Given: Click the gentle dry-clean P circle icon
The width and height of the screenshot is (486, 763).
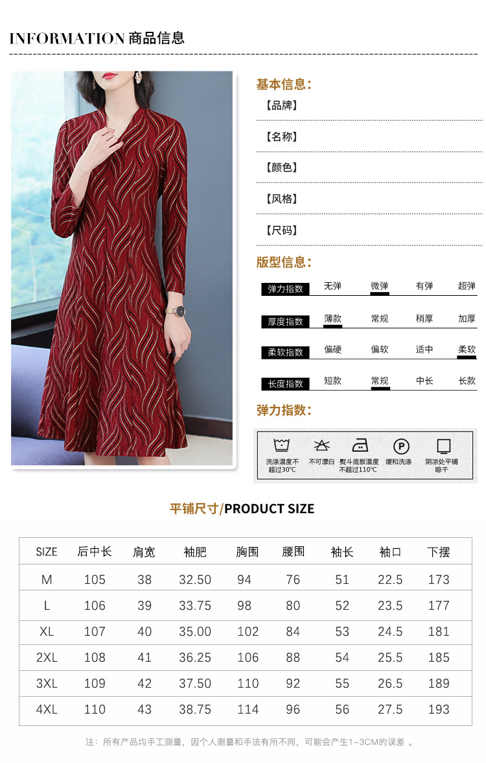Looking at the screenshot, I should [401, 446].
